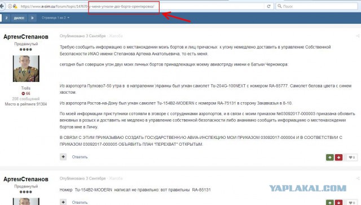Open Trolls group label in first post

coord(26,88)
